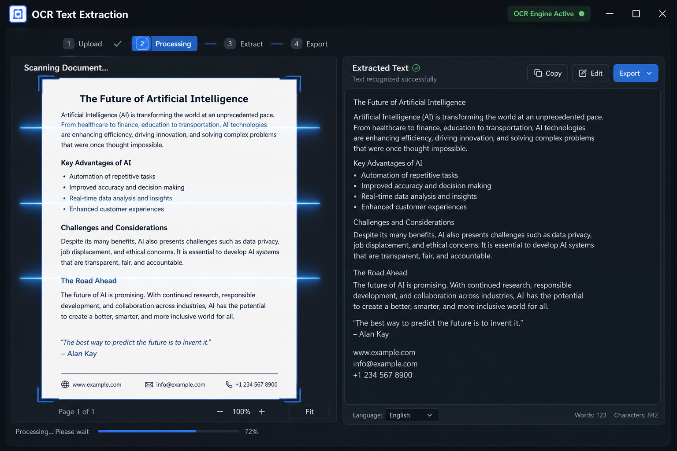Screen dimensions: 677x451
Task: Click the Fit button
Action: 309,411
